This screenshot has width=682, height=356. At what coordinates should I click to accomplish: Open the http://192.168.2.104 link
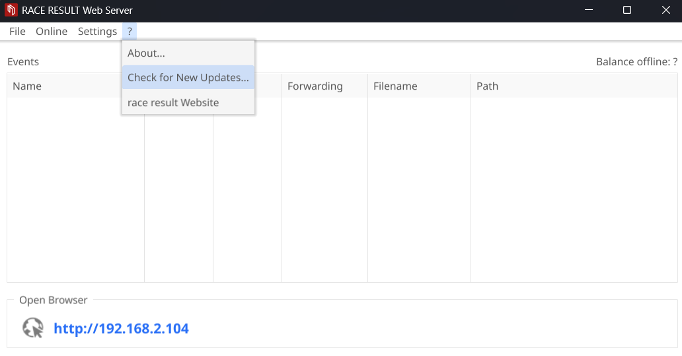pos(121,328)
